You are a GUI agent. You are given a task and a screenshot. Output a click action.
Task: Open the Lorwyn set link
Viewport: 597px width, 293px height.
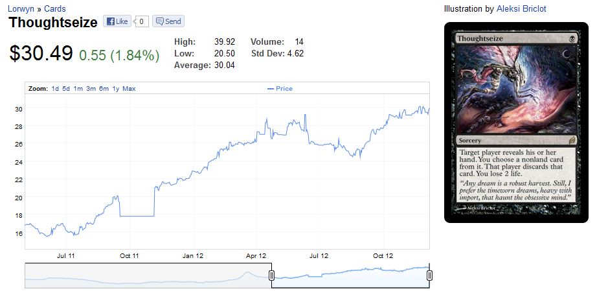(21, 9)
